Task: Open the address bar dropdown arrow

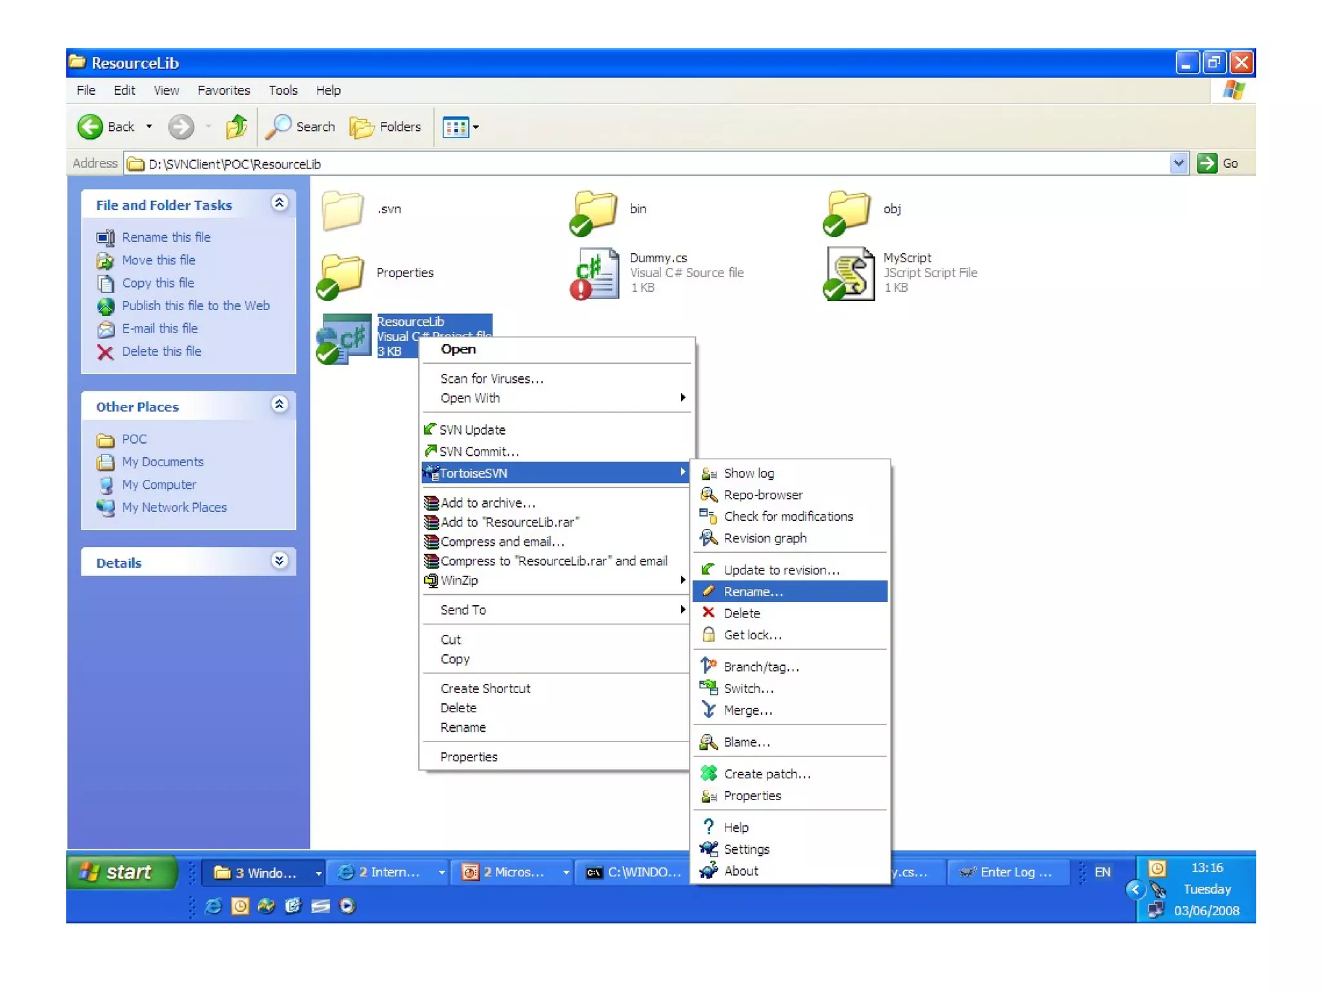Action: point(1178,163)
